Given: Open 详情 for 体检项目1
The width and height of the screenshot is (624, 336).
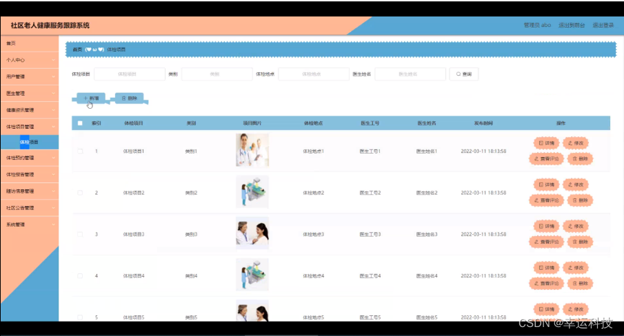Looking at the screenshot, I should click(546, 143).
